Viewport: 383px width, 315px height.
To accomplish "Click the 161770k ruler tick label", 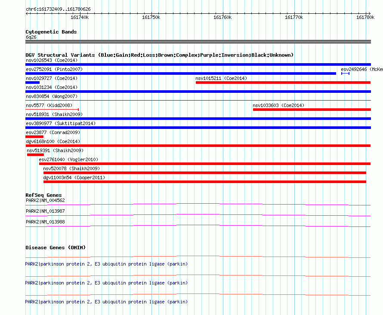I will 294,17.
